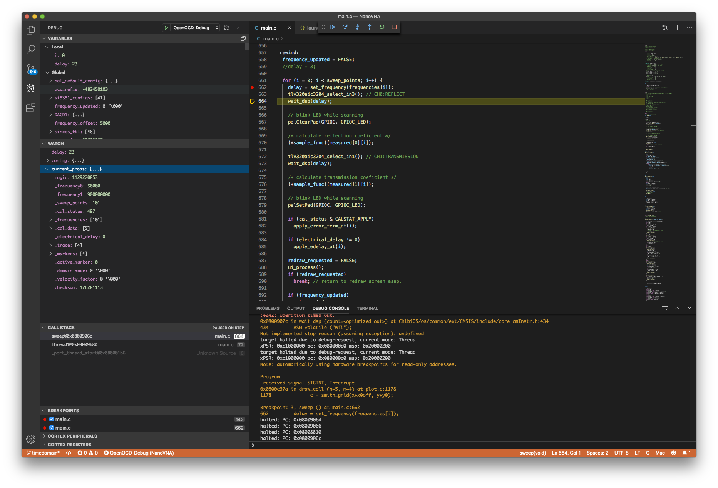
Task: Click the timedomain branch in status bar
Action: [43, 453]
